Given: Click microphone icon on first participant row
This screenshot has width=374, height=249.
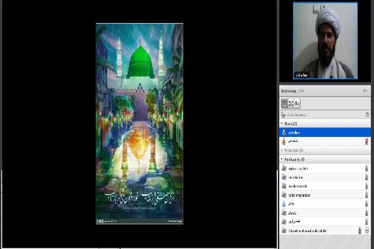Looking at the screenshot, I should point(367,169).
